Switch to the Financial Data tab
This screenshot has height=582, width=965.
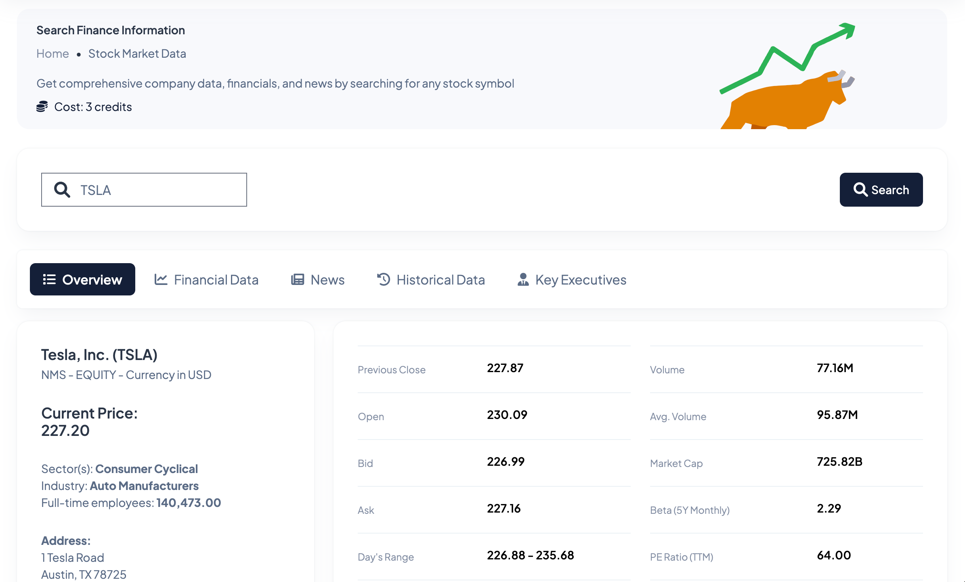point(206,279)
